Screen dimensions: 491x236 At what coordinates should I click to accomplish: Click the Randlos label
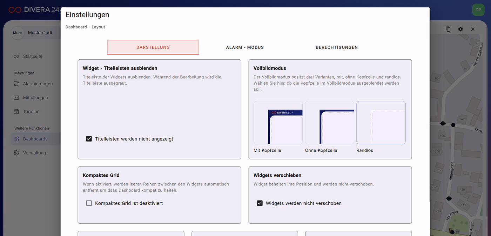(x=365, y=150)
